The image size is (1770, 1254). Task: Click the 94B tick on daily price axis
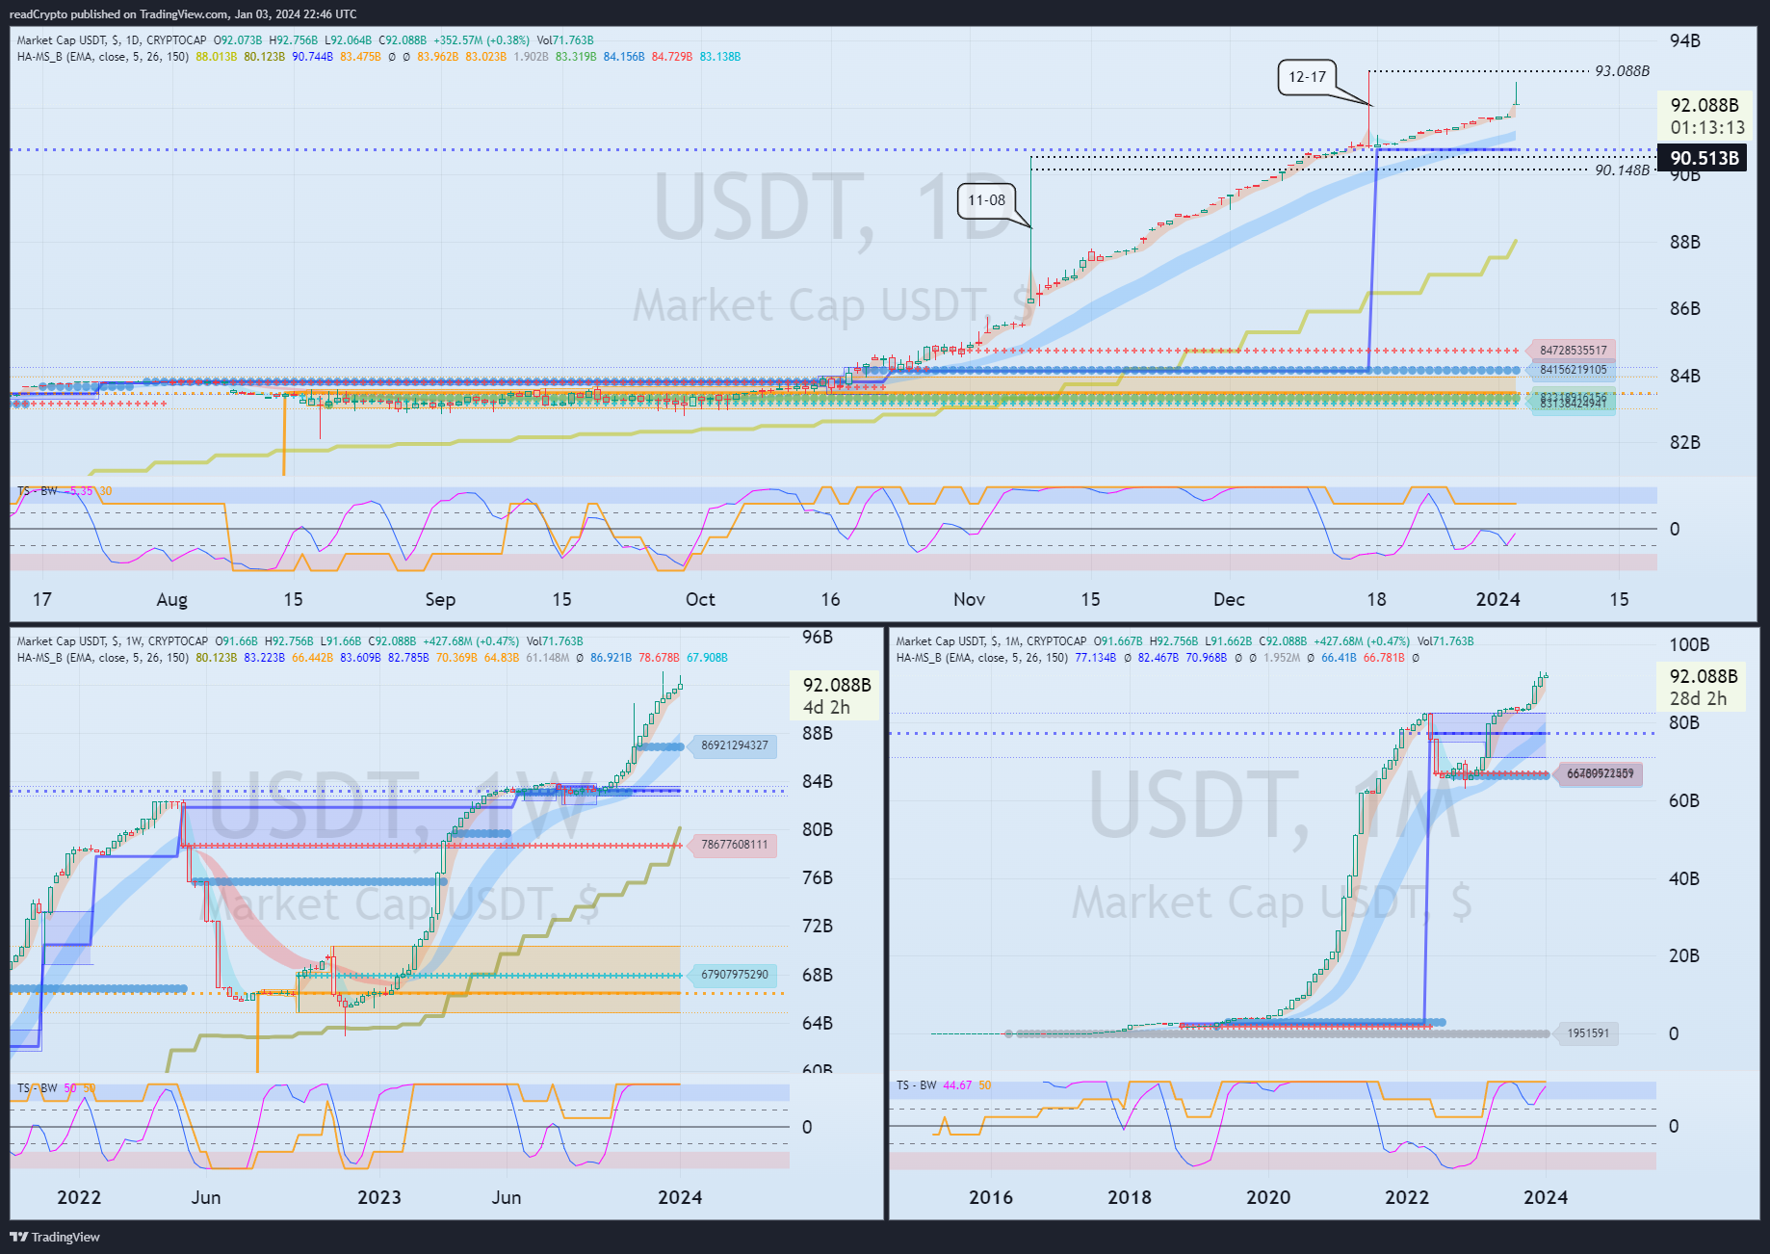pyautogui.click(x=1684, y=40)
